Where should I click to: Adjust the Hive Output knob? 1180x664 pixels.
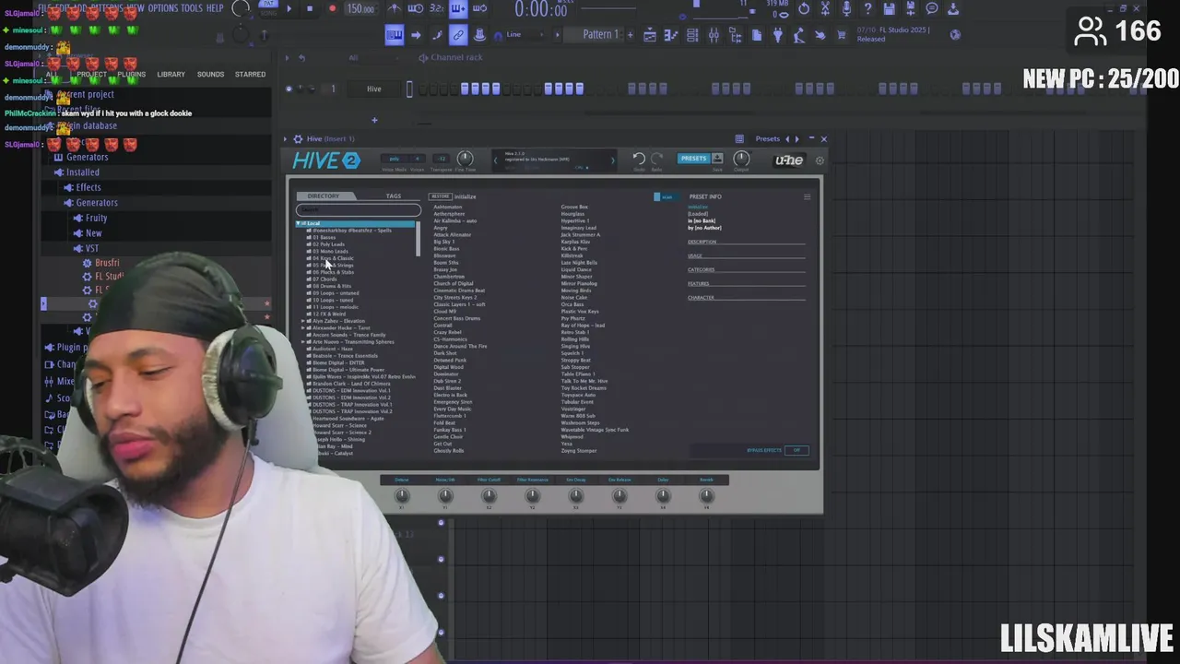point(741,158)
